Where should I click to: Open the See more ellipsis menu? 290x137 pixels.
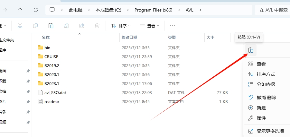pyautogui.click(x=173, y=26)
